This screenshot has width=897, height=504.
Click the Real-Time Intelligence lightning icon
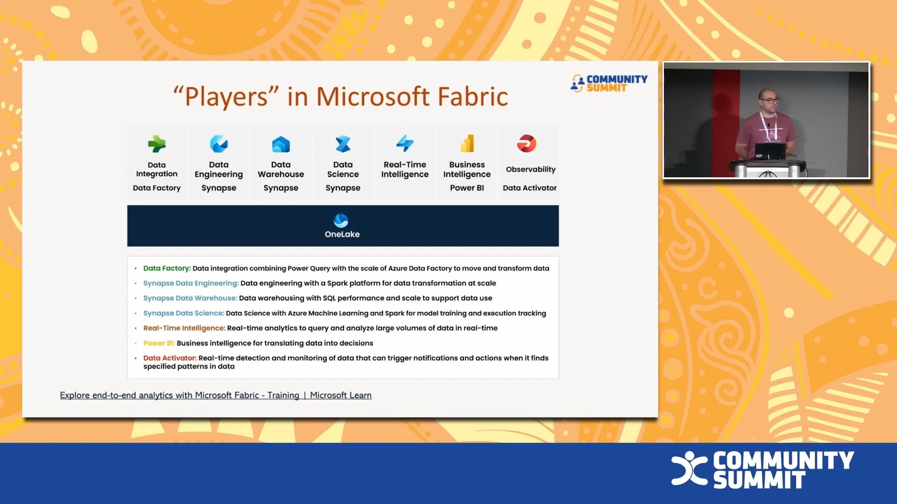(x=405, y=144)
